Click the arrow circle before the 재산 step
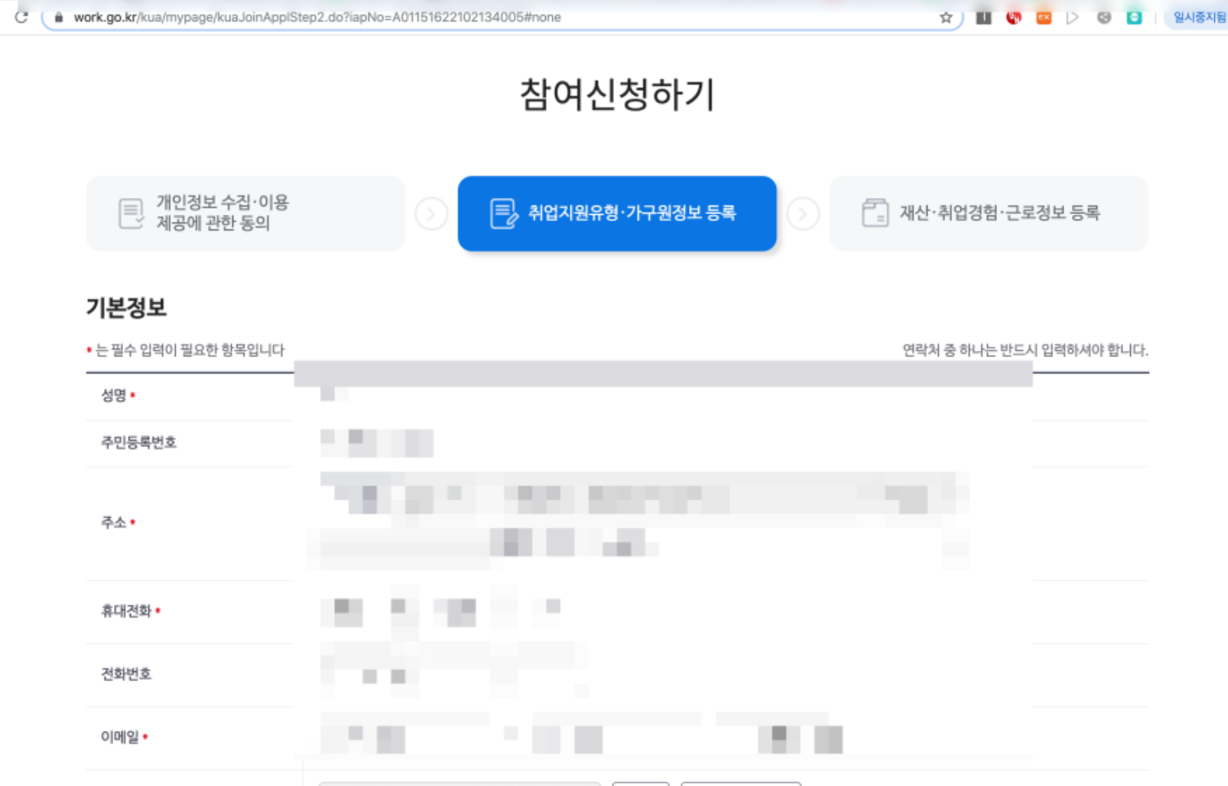This screenshot has height=786, width=1228. point(803,214)
